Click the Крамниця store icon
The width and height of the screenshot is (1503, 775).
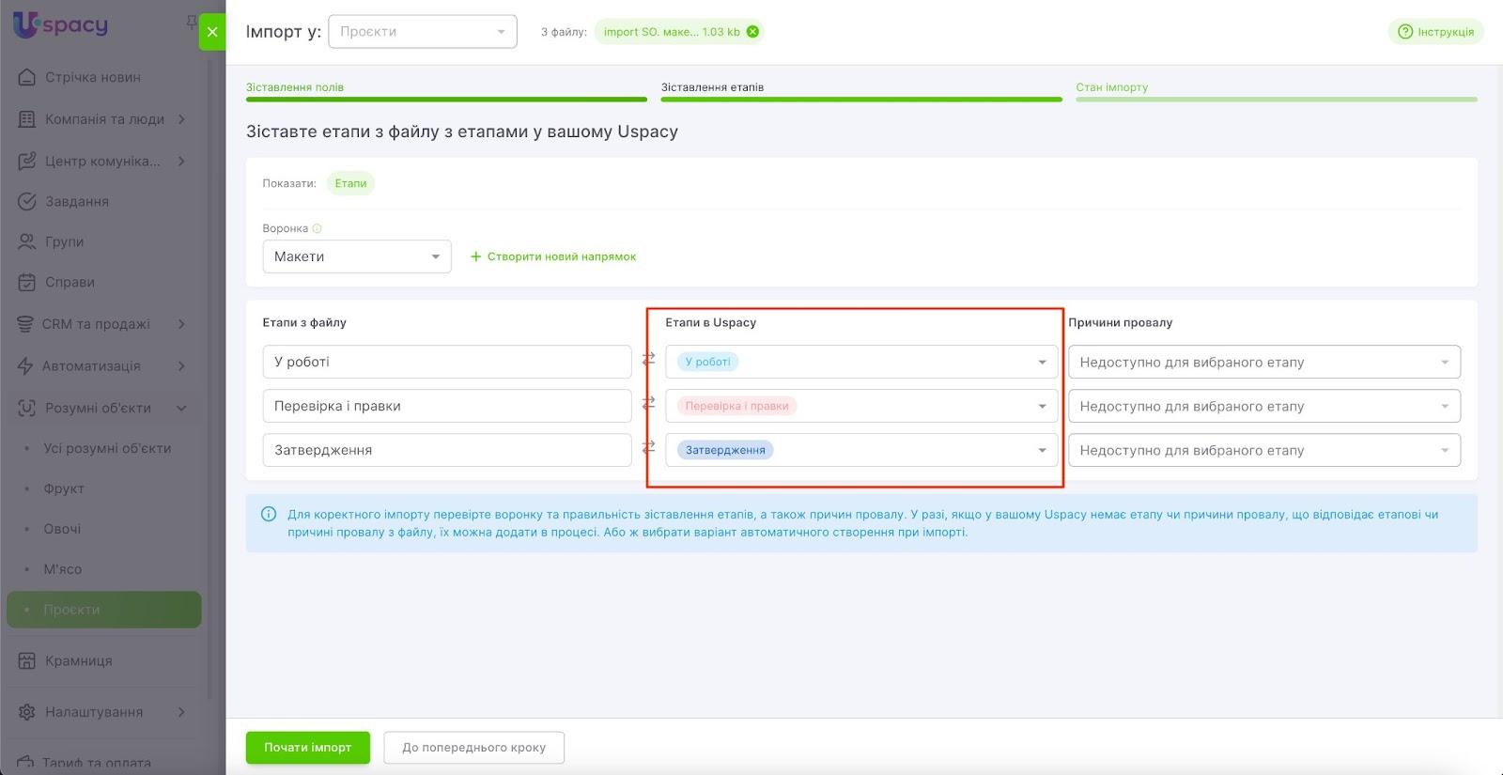(x=27, y=660)
